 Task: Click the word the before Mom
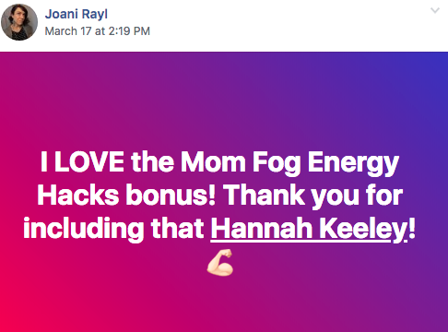(152, 161)
